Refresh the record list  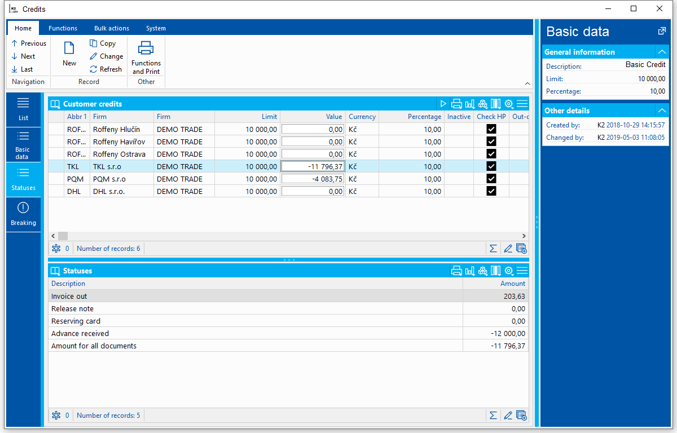pos(105,69)
